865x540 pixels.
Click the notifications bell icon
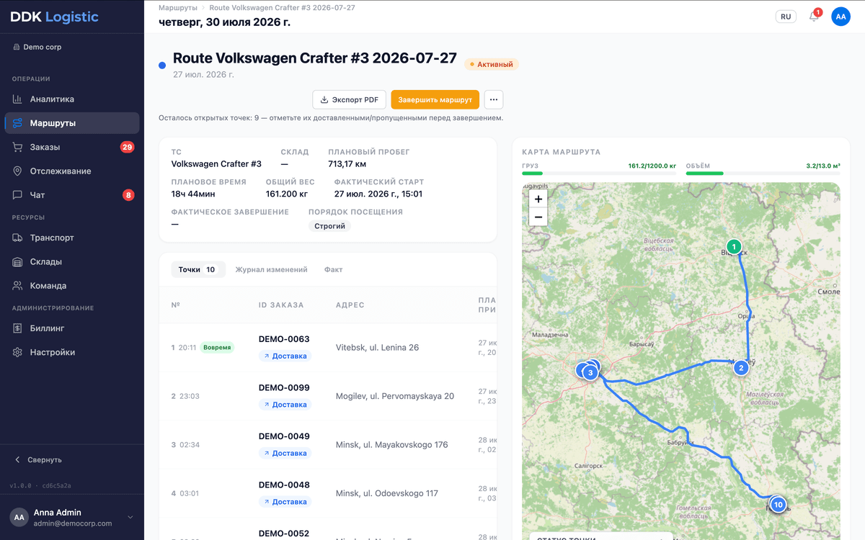tap(813, 17)
